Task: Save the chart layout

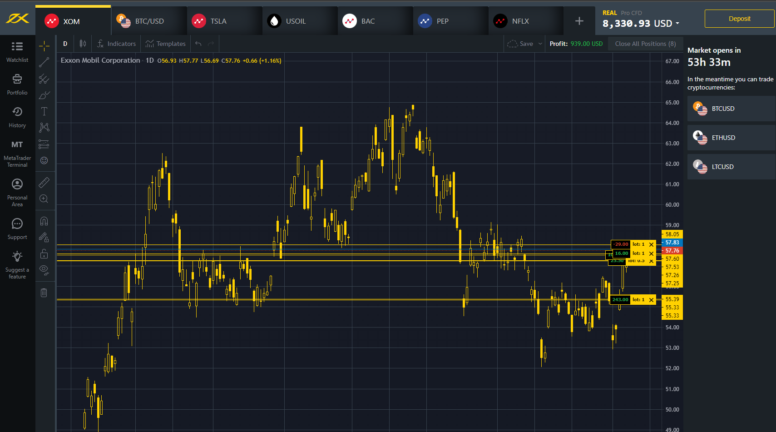Action: 520,44
